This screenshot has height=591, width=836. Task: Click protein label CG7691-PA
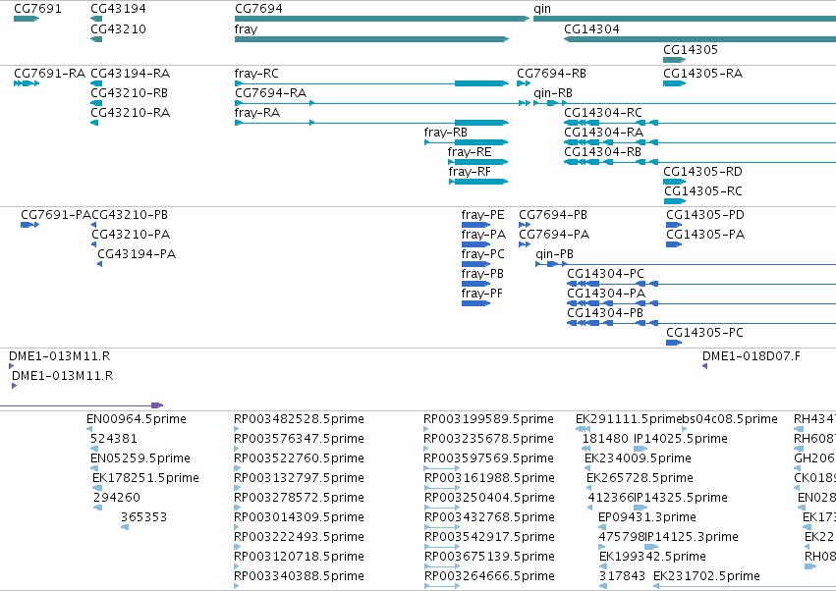[55, 215]
